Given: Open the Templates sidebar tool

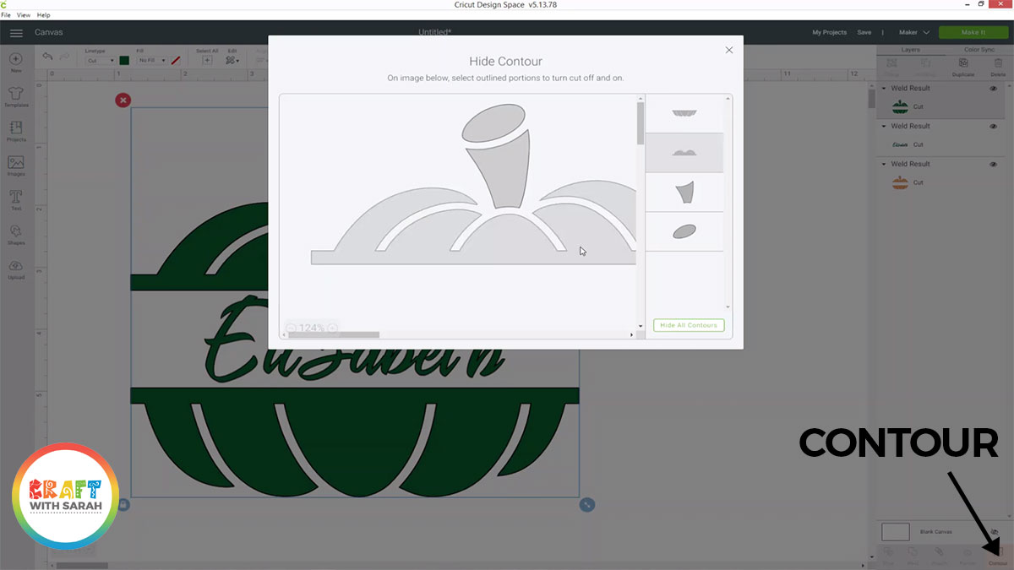Looking at the screenshot, I should pos(16,96).
